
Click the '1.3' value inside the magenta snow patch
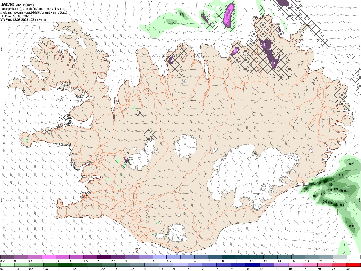pyautogui.click(x=229, y=12)
